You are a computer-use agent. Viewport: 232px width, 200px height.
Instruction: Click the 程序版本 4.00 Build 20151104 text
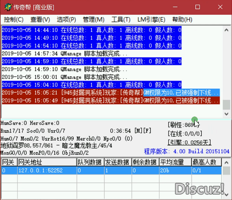point(187,151)
